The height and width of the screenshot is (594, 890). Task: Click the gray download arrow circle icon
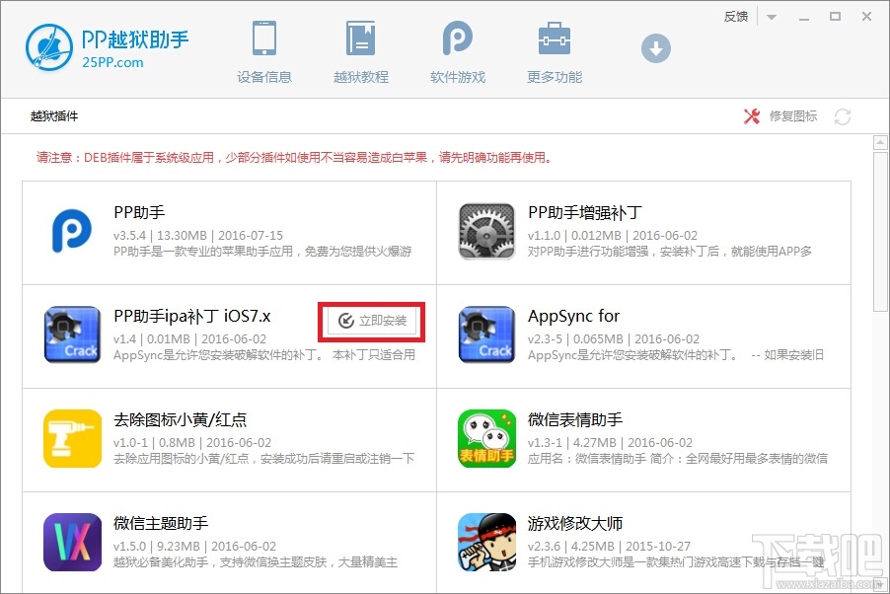point(655,46)
